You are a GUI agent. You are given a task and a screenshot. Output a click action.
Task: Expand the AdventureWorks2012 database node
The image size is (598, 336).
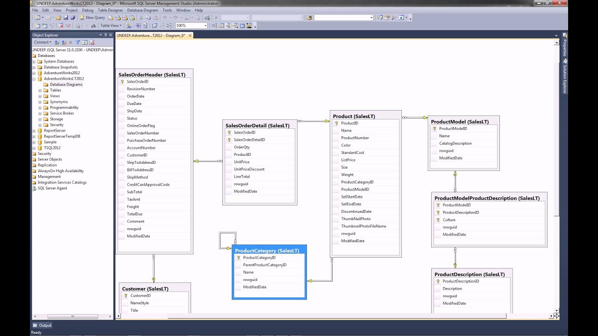(x=34, y=73)
